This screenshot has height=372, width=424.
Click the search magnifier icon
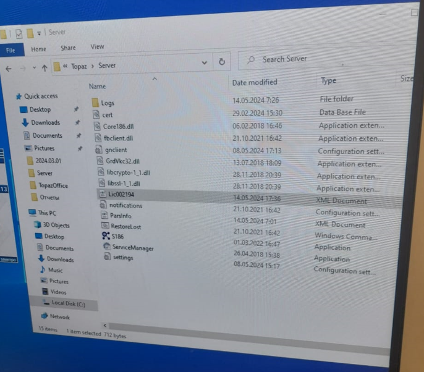[x=251, y=60]
